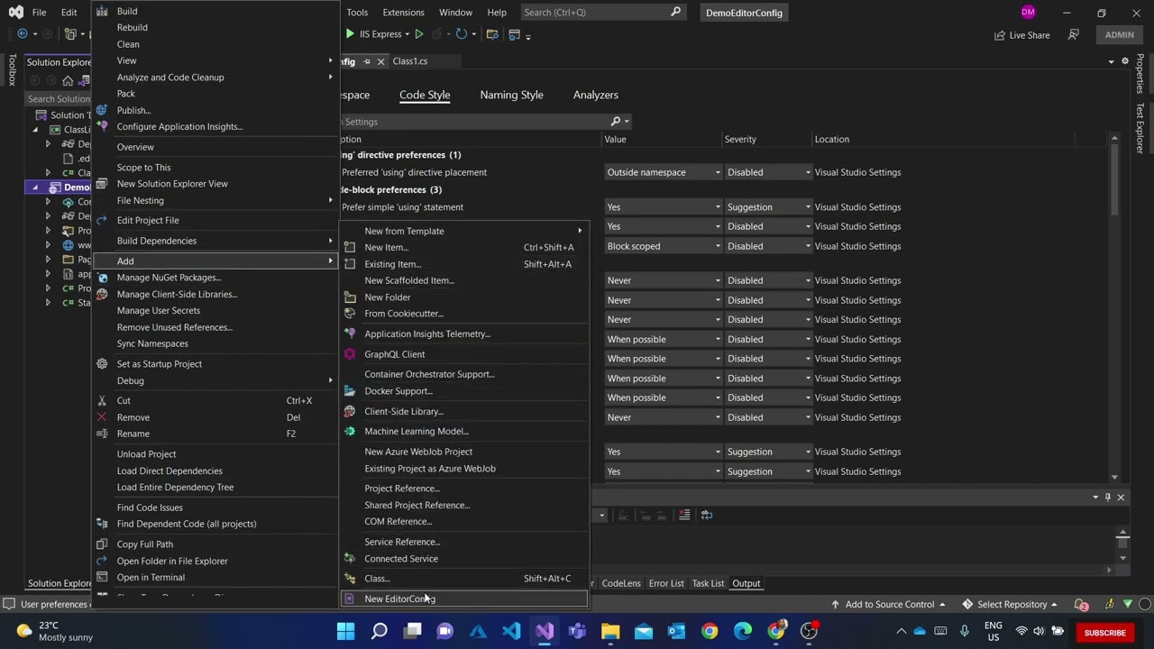Click Search (Ctrl+Q) box
This screenshot has width=1154, height=649.
pos(602,13)
